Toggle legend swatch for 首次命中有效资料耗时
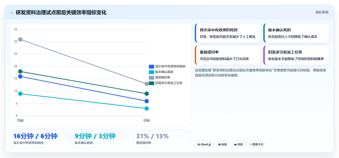The height and width of the screenshot is (158, 339). click(151, 67)
